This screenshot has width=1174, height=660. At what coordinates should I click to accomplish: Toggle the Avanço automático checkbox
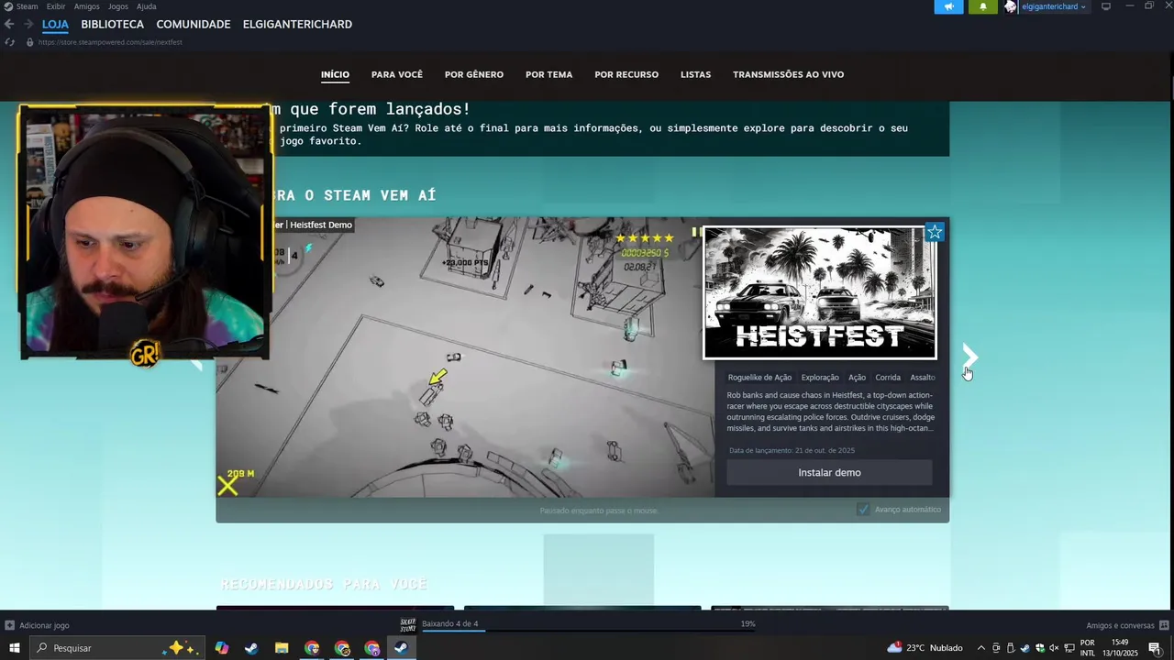point(862,509)
